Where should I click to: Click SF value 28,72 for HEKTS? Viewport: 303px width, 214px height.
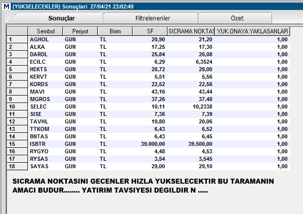click(158, 69)
